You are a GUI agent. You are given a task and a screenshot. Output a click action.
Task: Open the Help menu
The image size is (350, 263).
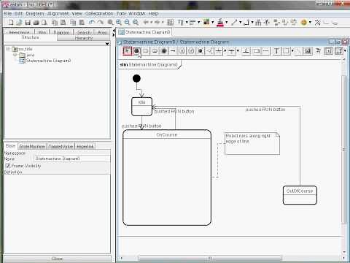(x=153, y=14)
